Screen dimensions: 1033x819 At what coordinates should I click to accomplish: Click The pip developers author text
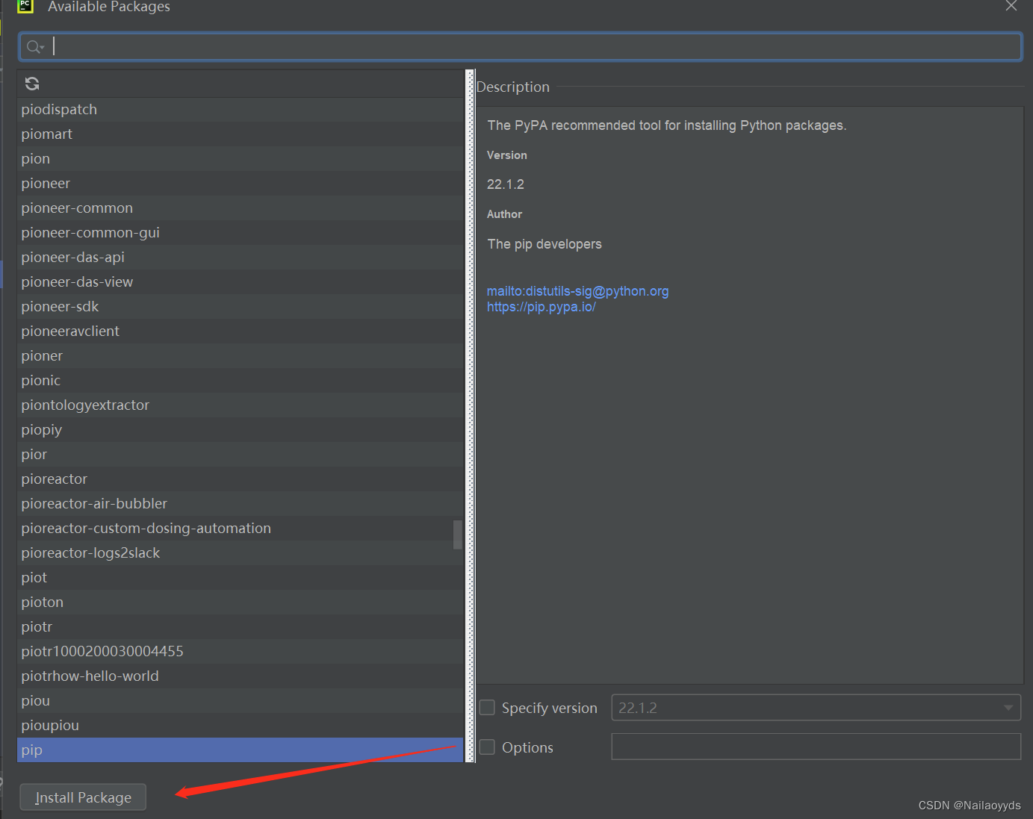click(x=545, y=244)
